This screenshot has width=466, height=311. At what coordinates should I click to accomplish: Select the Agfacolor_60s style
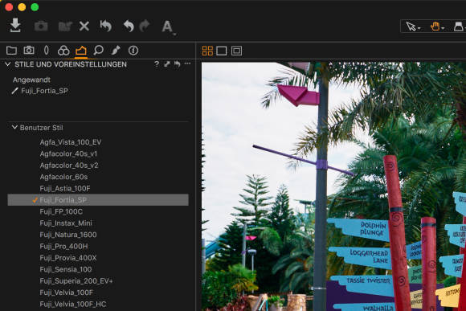(x=63, y=177)
